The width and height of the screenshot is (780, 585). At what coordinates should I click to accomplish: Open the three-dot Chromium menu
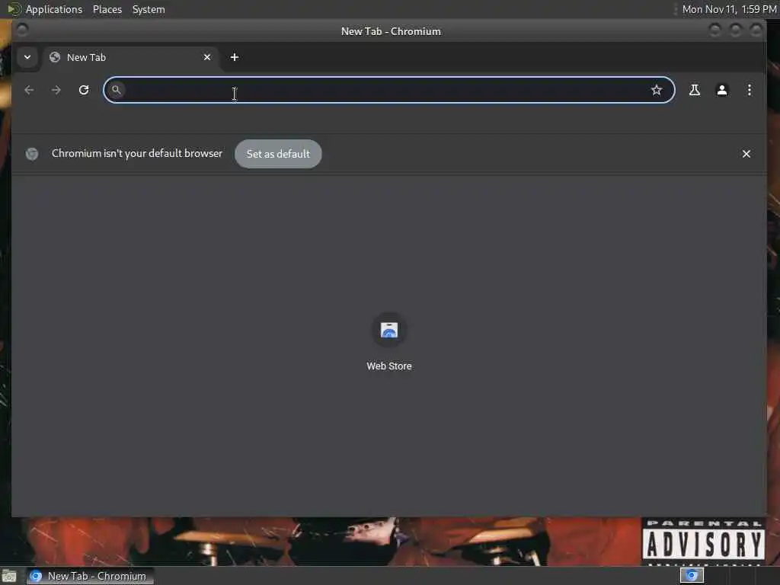point(750,90)
